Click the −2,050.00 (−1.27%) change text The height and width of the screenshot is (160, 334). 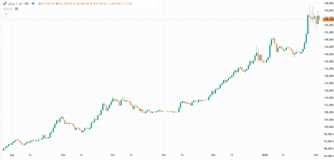(119, 4)
